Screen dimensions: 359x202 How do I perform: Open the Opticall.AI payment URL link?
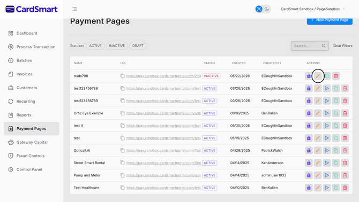163,150
